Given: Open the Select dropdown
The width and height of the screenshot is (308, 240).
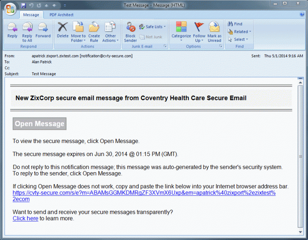Looking at the screenshot, I should pos(238,39).
